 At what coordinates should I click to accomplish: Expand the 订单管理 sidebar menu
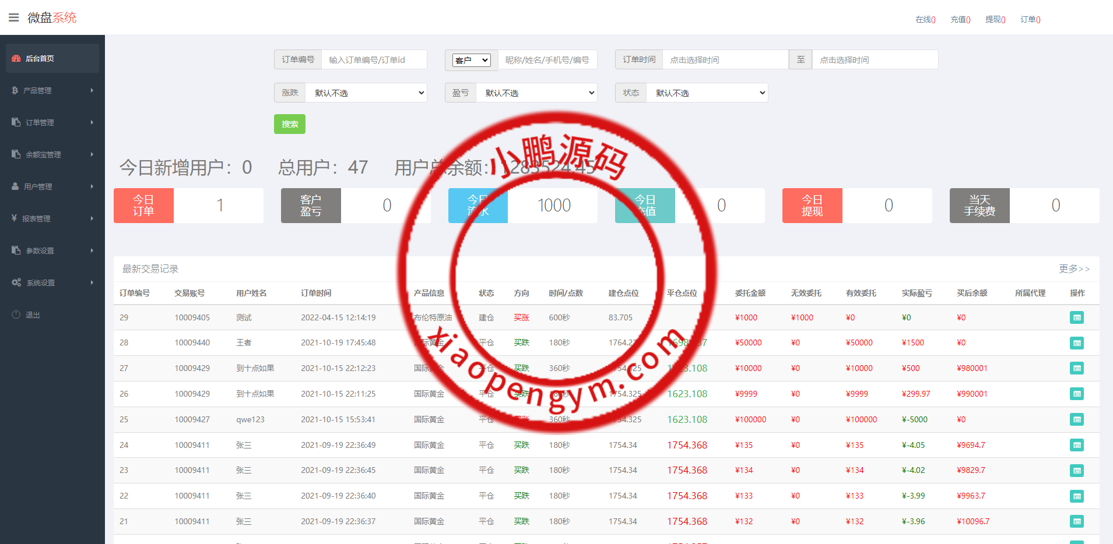pos(52,122)
